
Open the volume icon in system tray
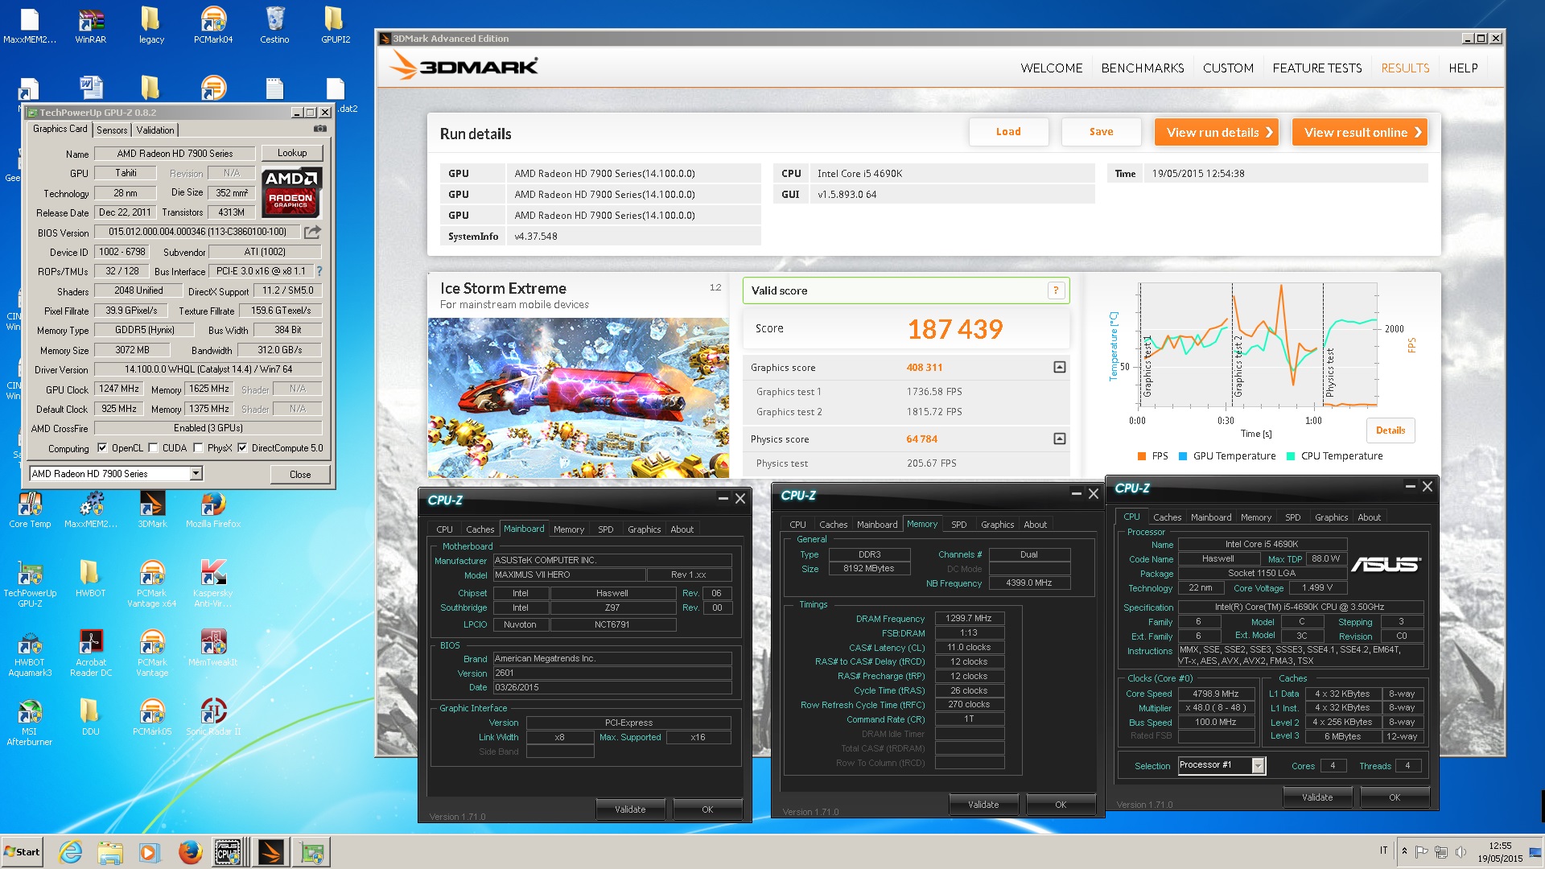[x=1461, y=851]
